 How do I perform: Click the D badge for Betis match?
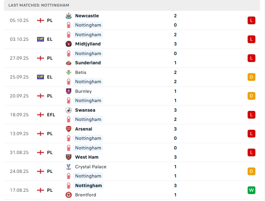[251, 77]
